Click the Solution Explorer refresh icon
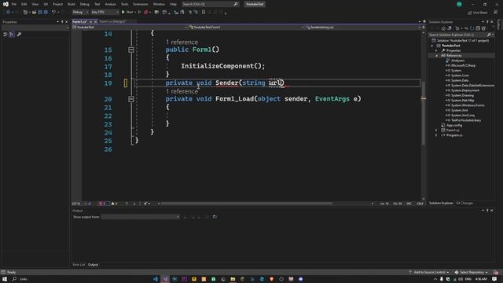 pos(472,28)
